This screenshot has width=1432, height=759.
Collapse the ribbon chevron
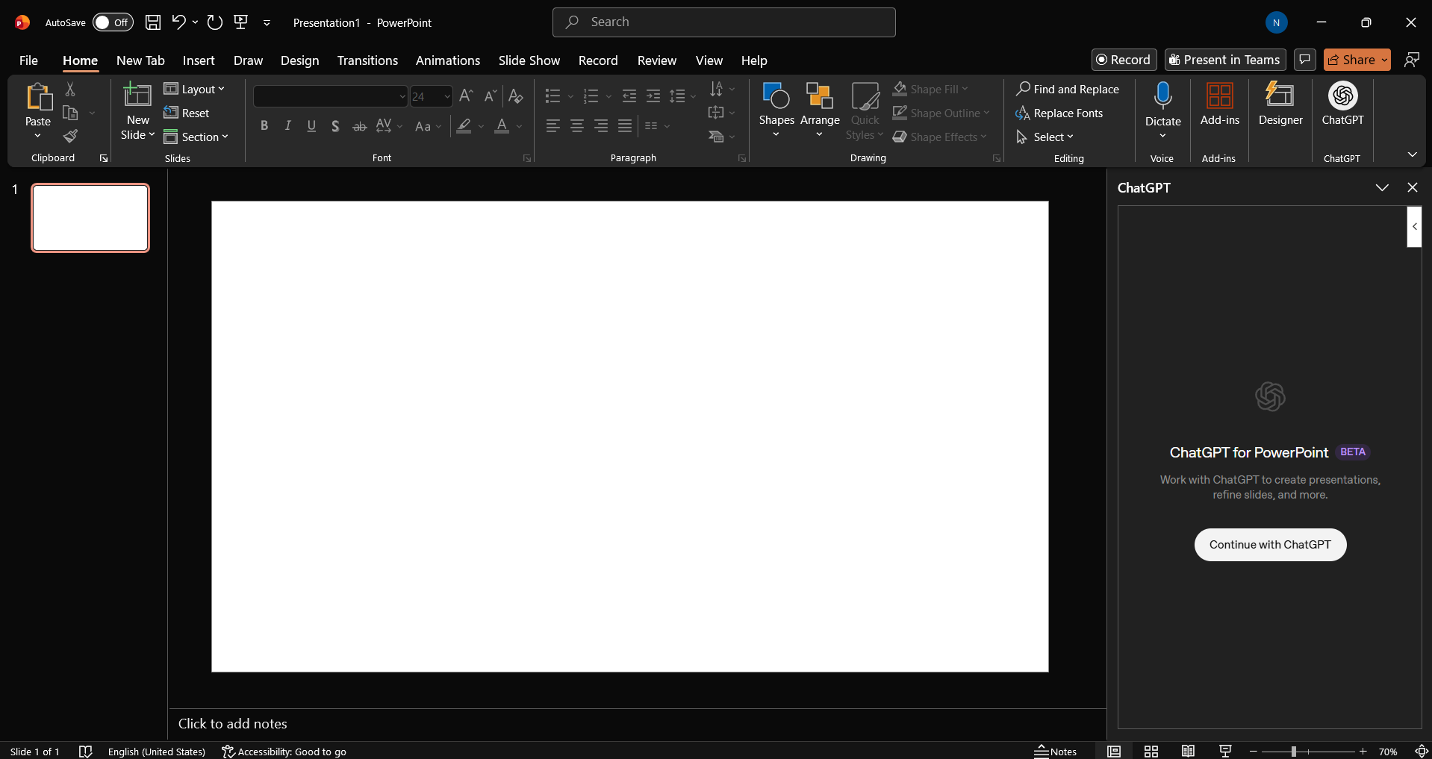pos(1412,154)
